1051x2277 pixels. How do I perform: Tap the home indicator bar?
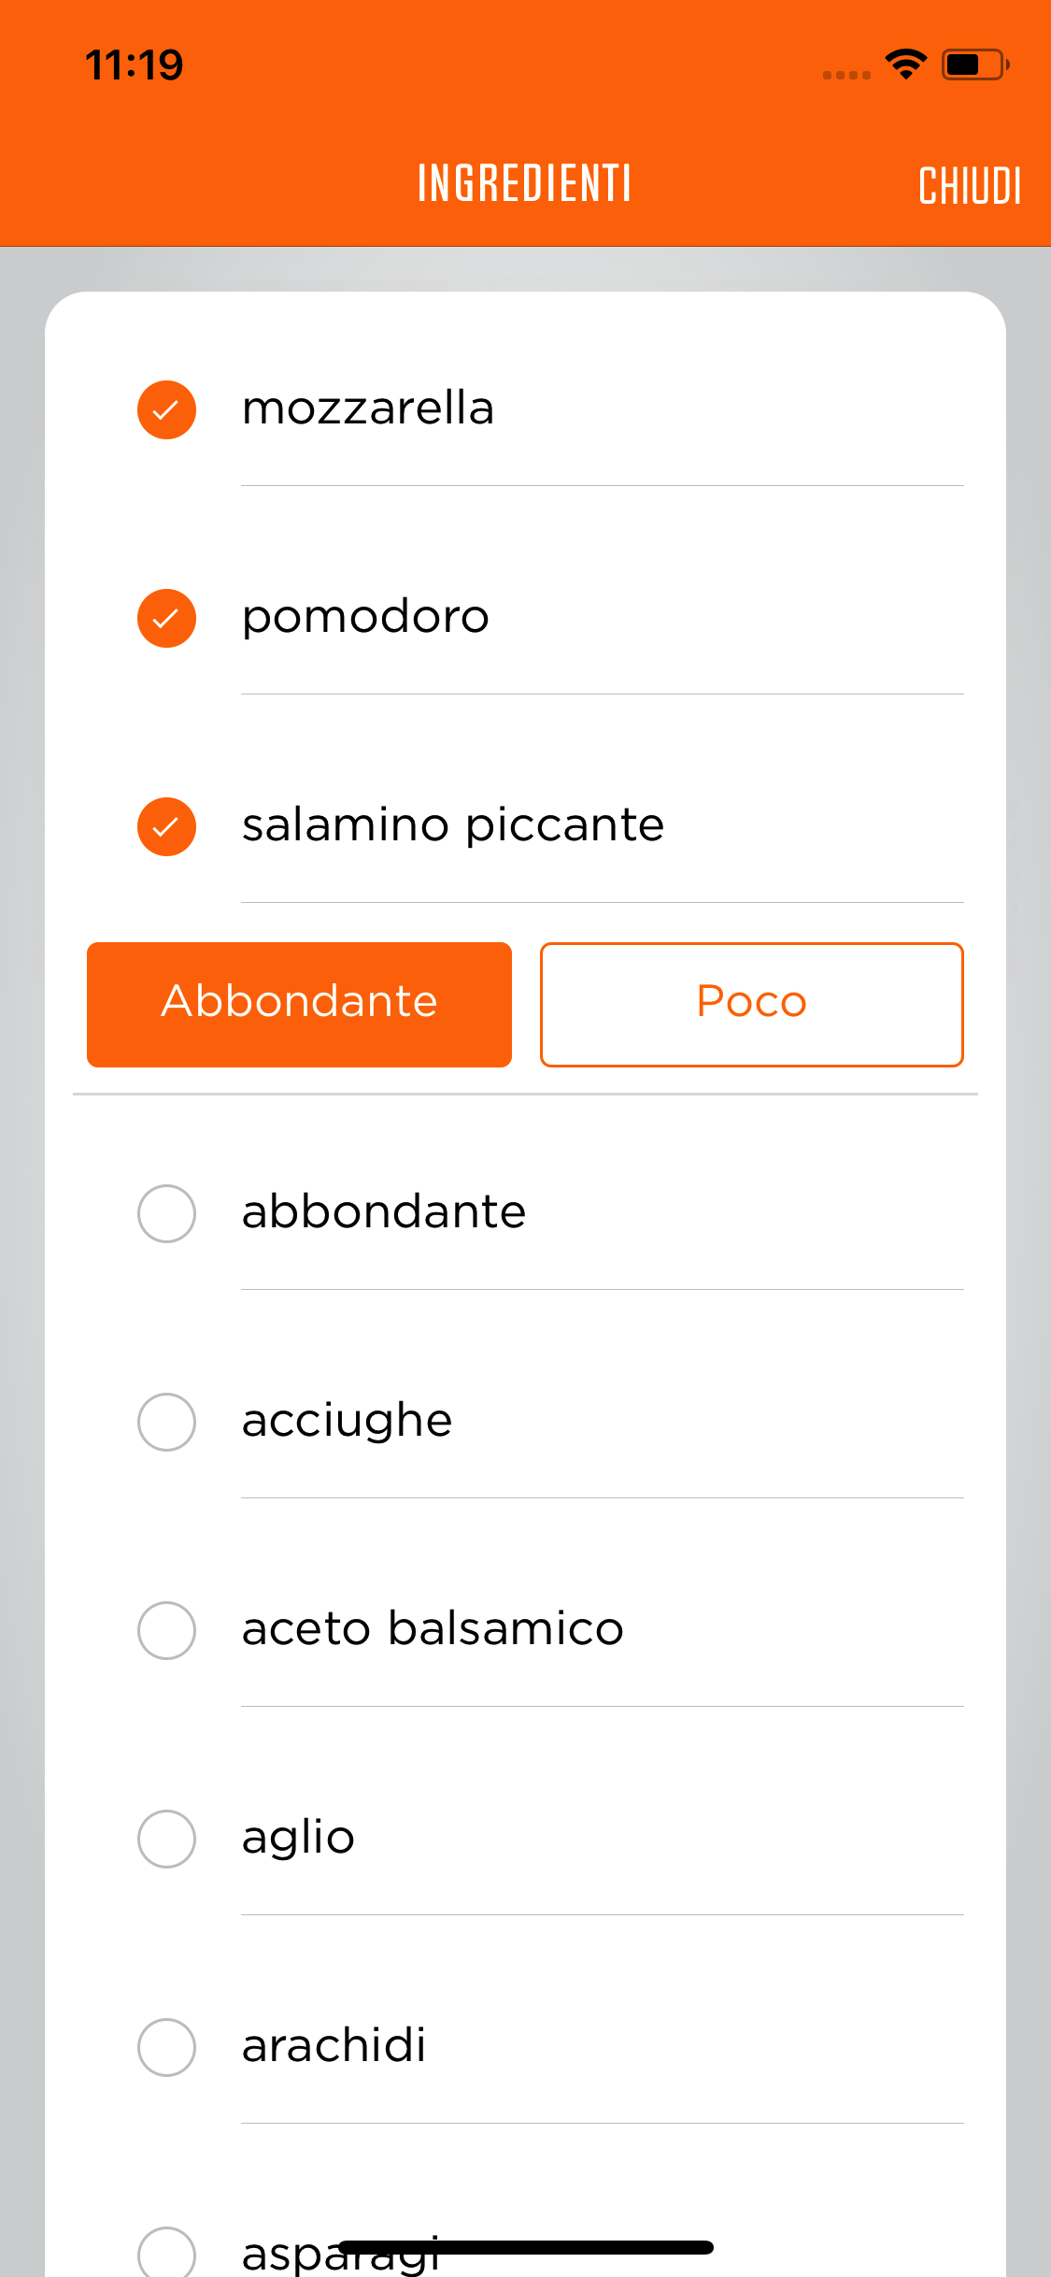[526, 2247]
